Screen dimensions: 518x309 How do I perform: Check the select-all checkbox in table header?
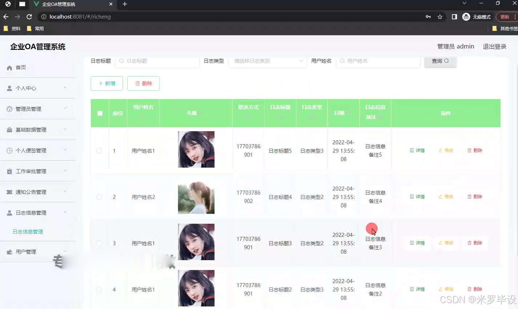pyautogui.click(x=100, y=113)
